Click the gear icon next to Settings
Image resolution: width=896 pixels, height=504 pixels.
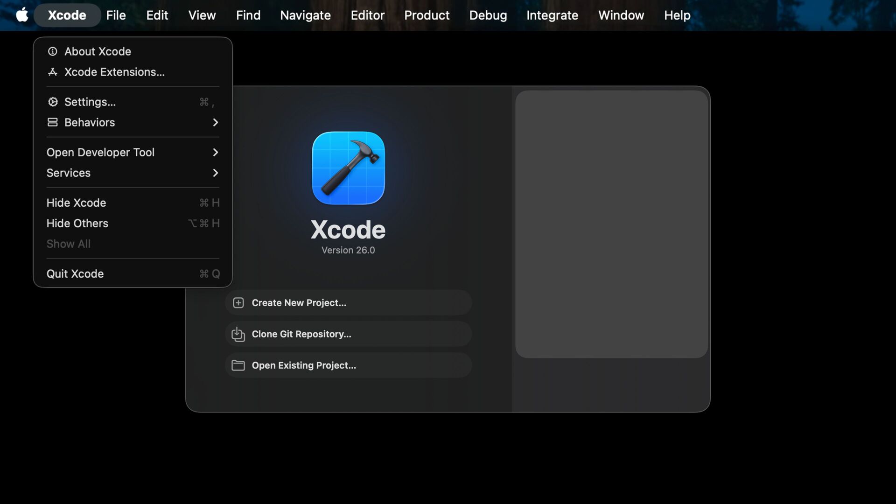click(x=53, y=102)
